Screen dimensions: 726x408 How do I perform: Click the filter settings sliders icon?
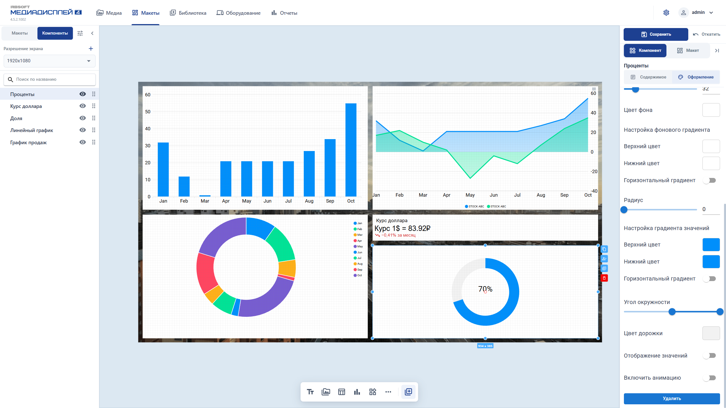click(80, 33)
